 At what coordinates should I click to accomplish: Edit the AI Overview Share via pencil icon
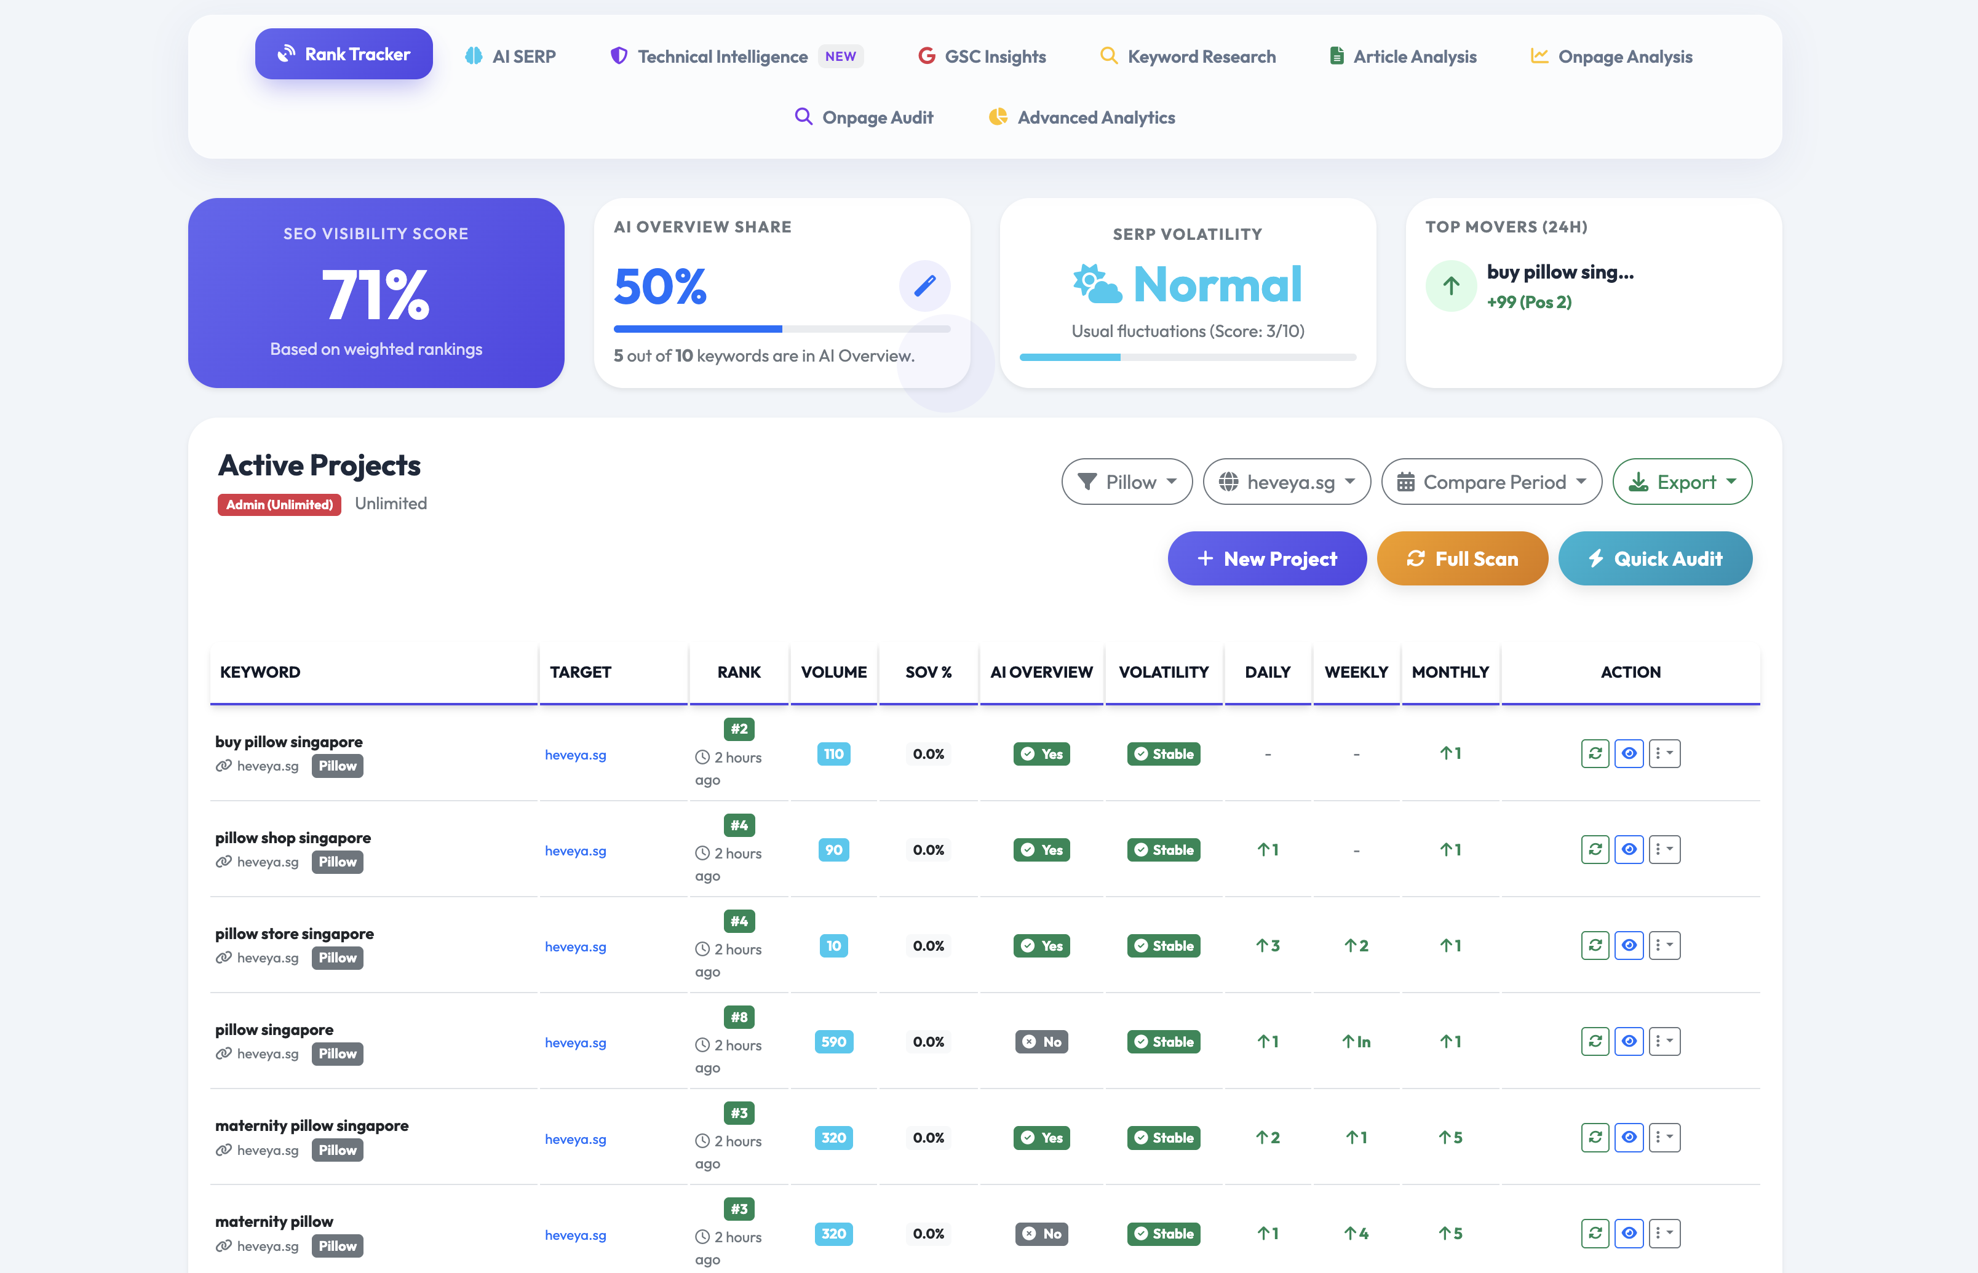[925, 285]
